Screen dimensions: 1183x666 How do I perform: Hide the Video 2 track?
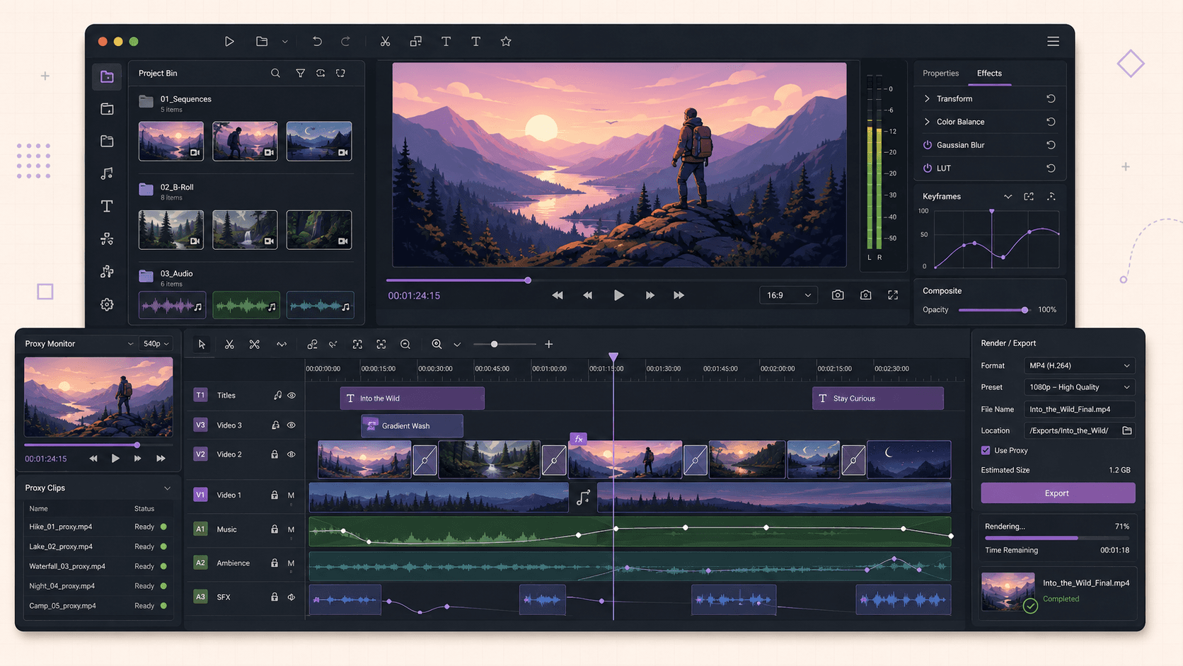click(x=292, y=454)
